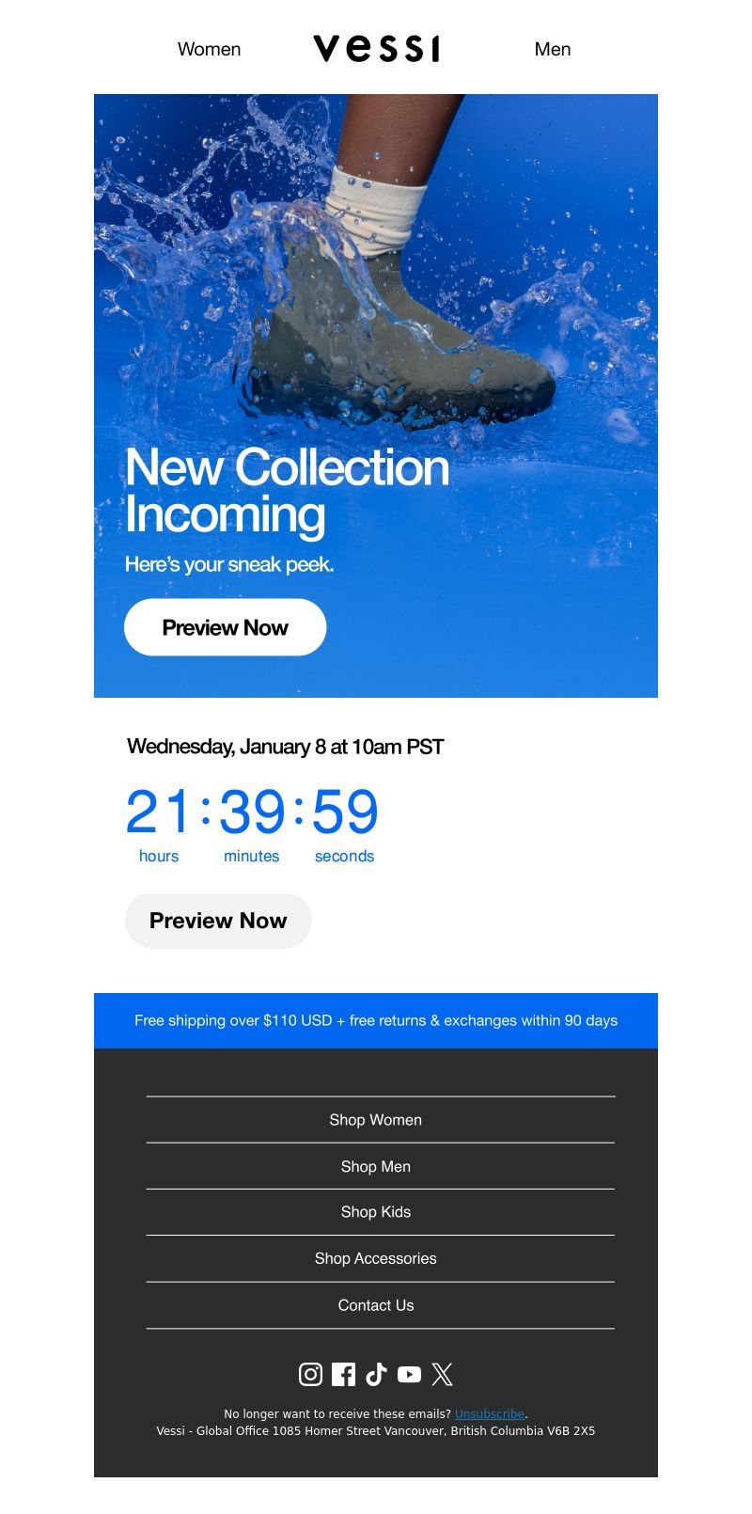Open the X (Twitter) social icon
The height and width of the screenshot is (1514, 752).
pyautogui.click(x=442, y=1374)
